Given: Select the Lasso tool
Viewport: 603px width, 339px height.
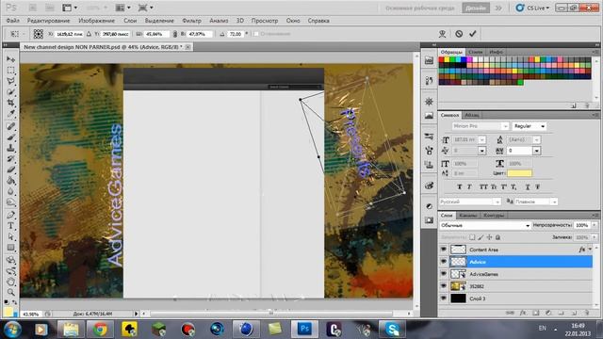Looking at the screenshot, I should tap(10, 81).
